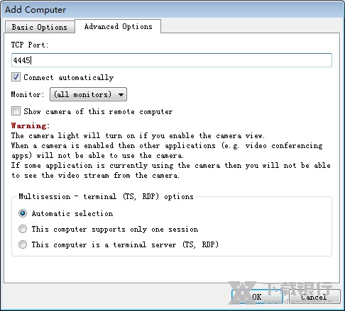This screenshot has height=311, width=345.
Task: Select the Advanced Options tab
Action: pos(118,26)
